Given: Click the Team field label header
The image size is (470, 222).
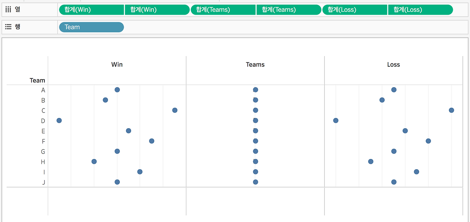Looking at the screenshot, I should pos(37,80).
